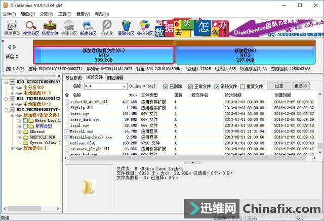324x221 pixels.
Task: Expand the $Extend folder node
Action: pyautogui.click(x=19, y=132)
